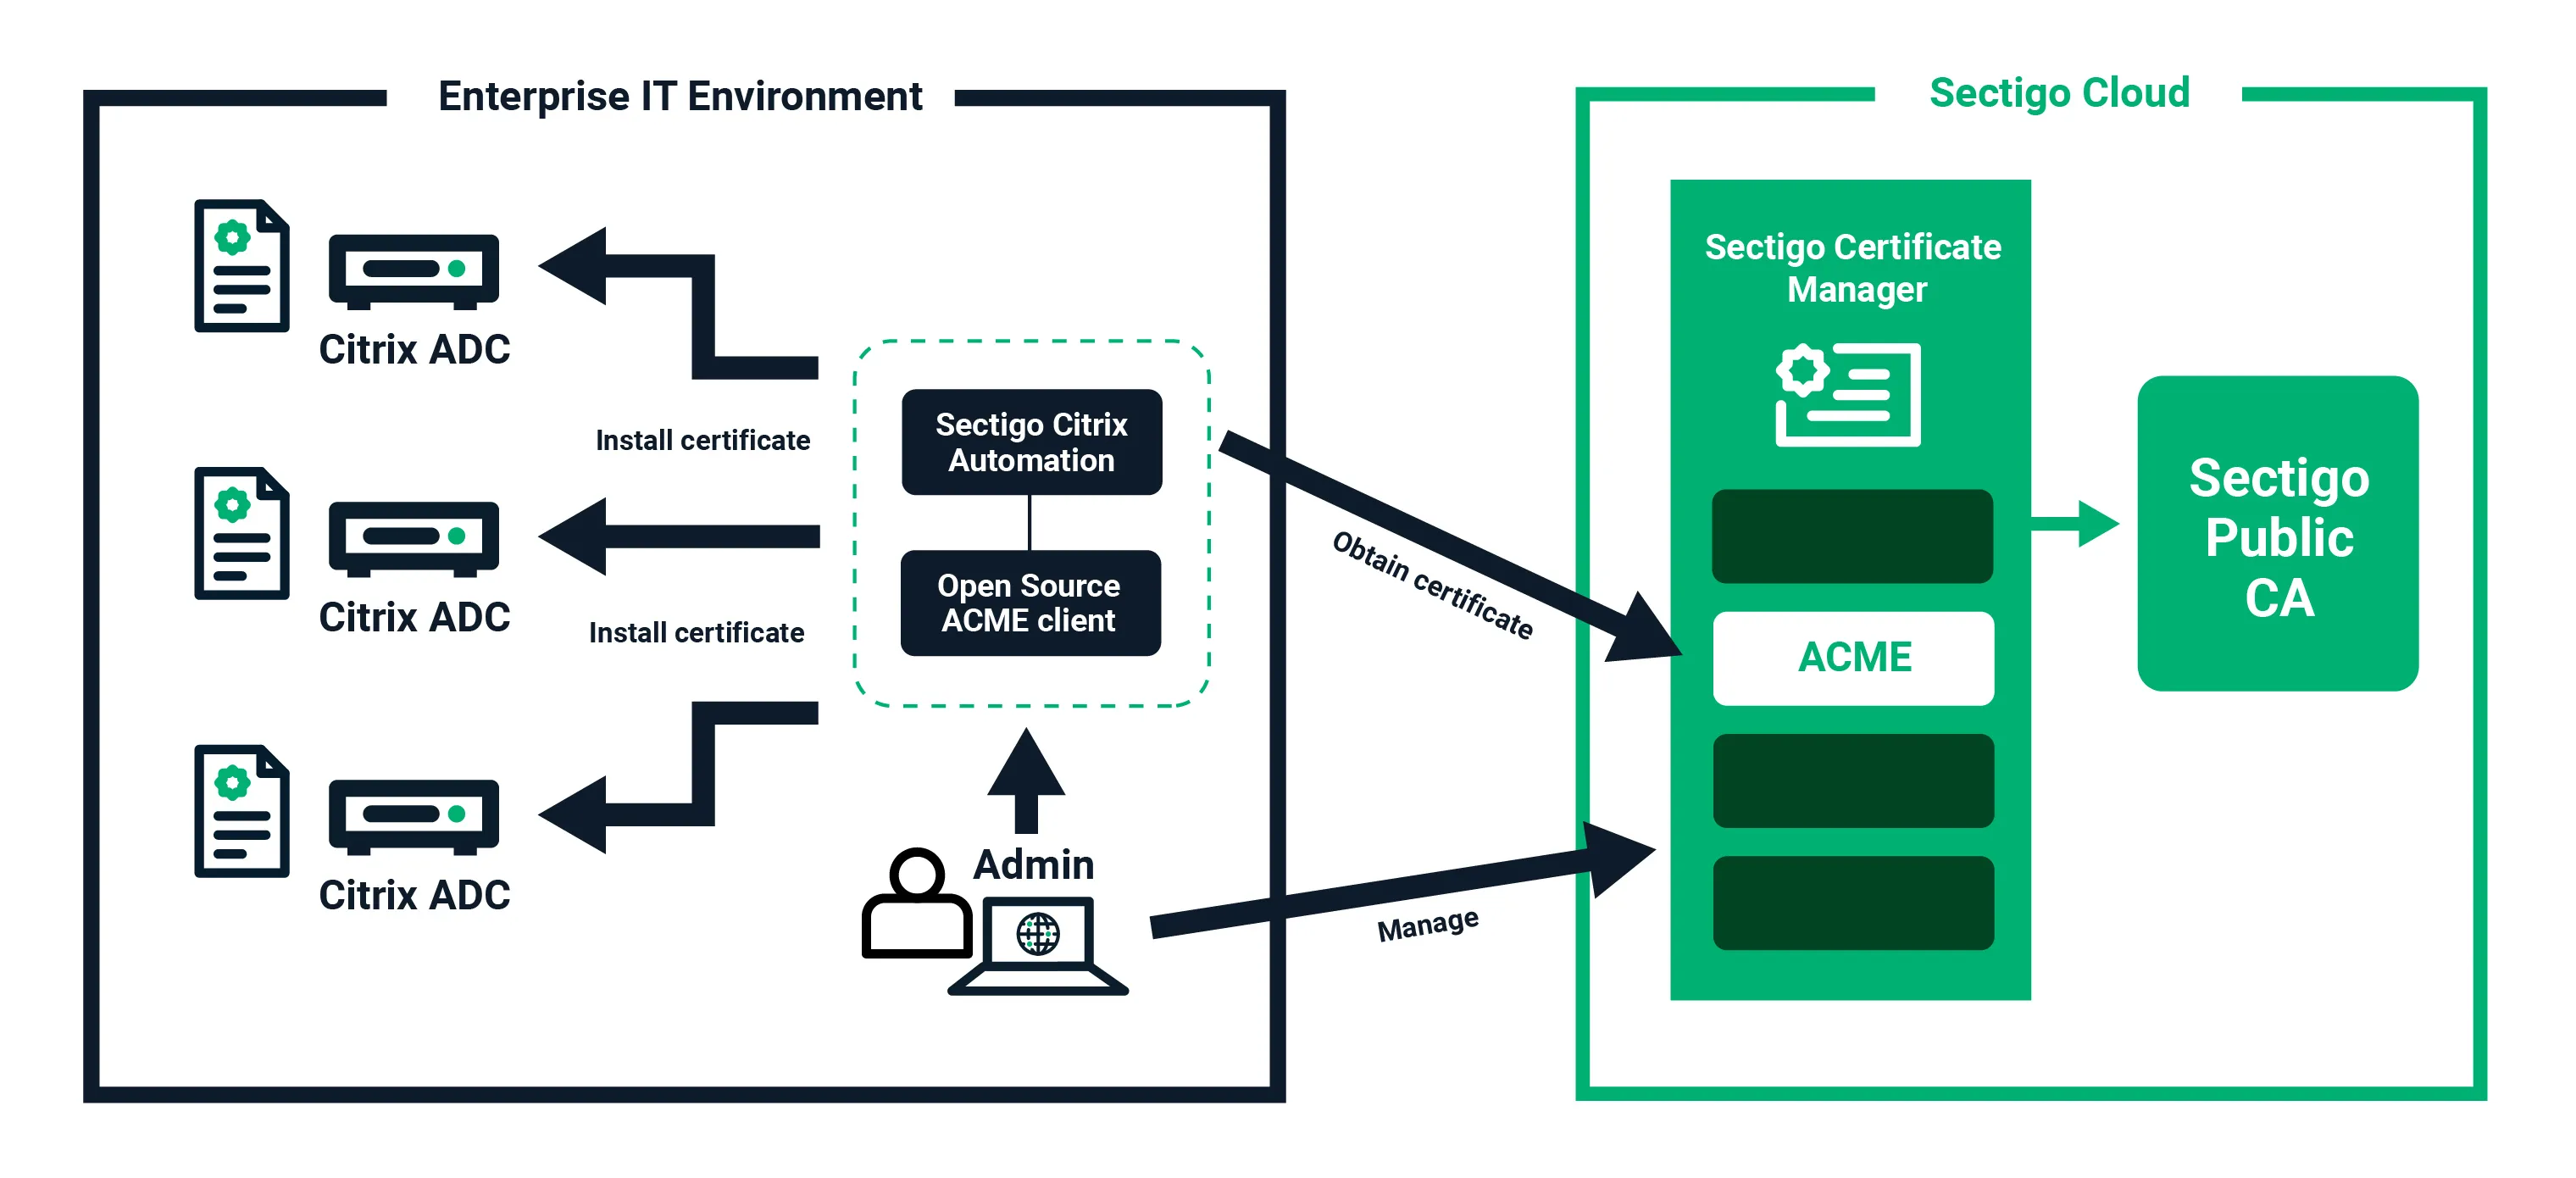Click the middle Citrix ADC label
The width and height of the screenshot is (2576, 1178).
(x=414, y=618)
